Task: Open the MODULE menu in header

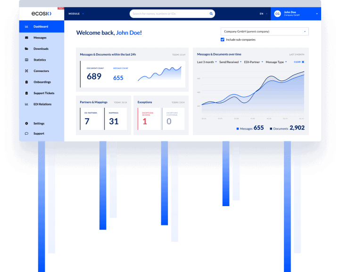Action: pos(76,14)
